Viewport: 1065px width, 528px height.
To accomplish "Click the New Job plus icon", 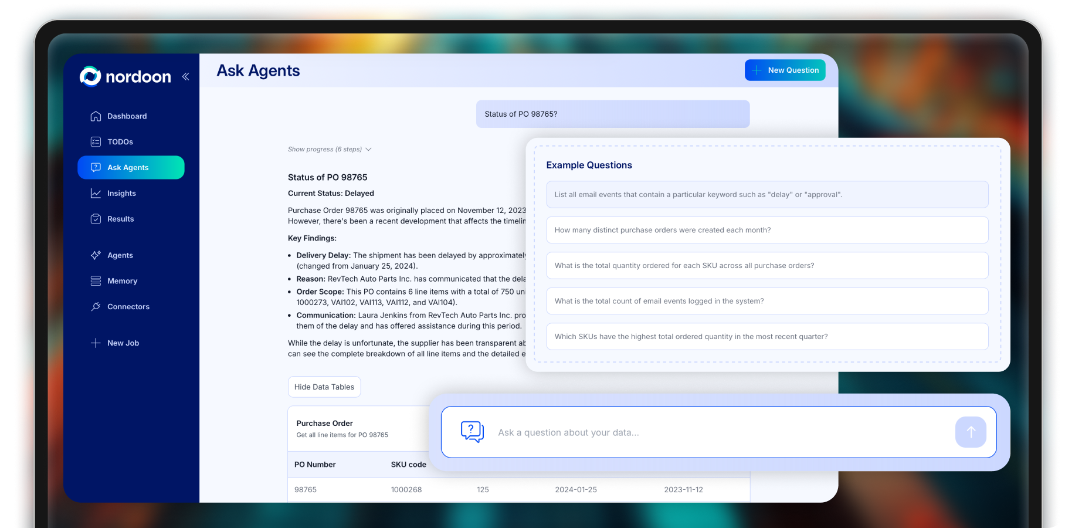I will [x=96, y=343].
